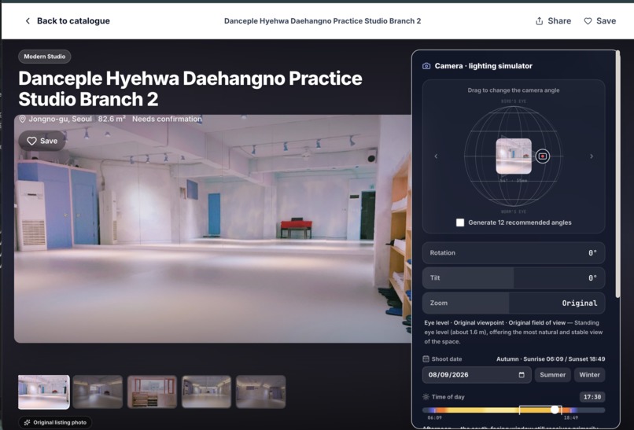
Task: Choose the Winter season preset
Action: pyautogui.click(x=589, y=375)
